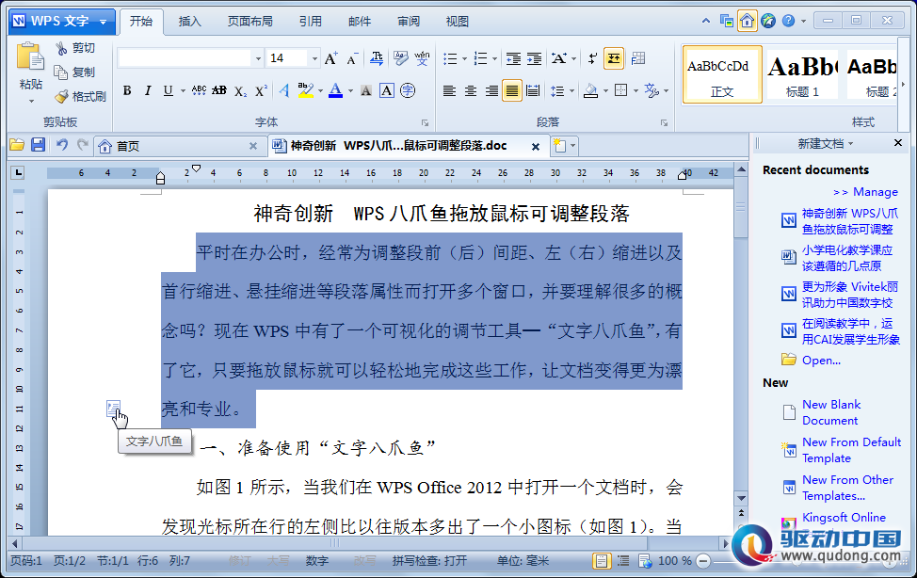Click the ruler tab-stop selector (L) box
This screenshot has height=578, width=917.
18,172
